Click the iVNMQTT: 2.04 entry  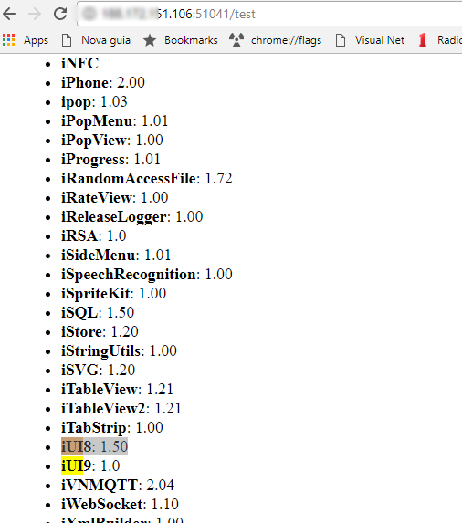[118, 485]
